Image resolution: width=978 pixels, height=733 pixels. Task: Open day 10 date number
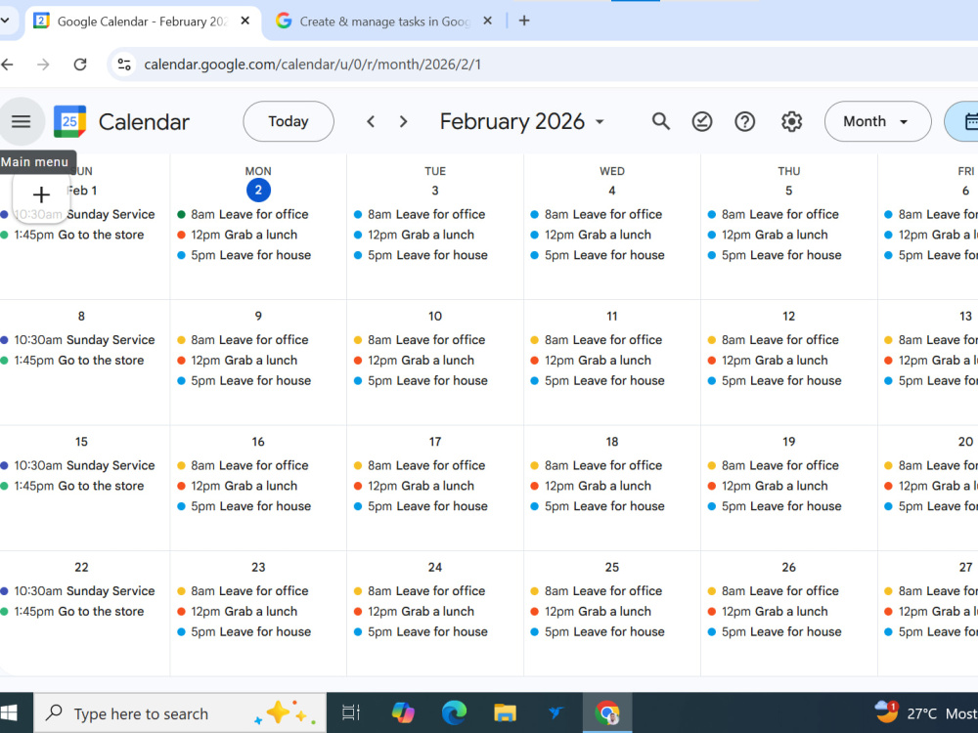[435, 316]
